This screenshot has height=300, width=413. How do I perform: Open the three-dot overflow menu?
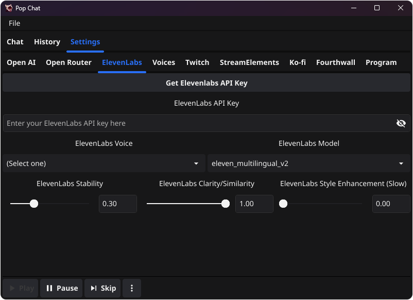(132, 288)
